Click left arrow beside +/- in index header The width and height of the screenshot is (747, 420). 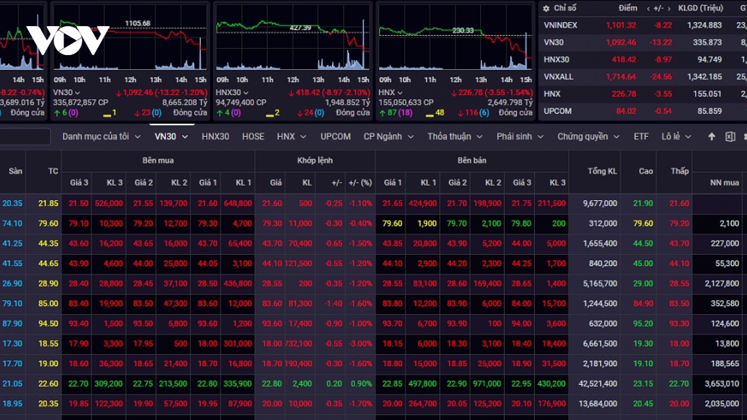coord(648,8)
